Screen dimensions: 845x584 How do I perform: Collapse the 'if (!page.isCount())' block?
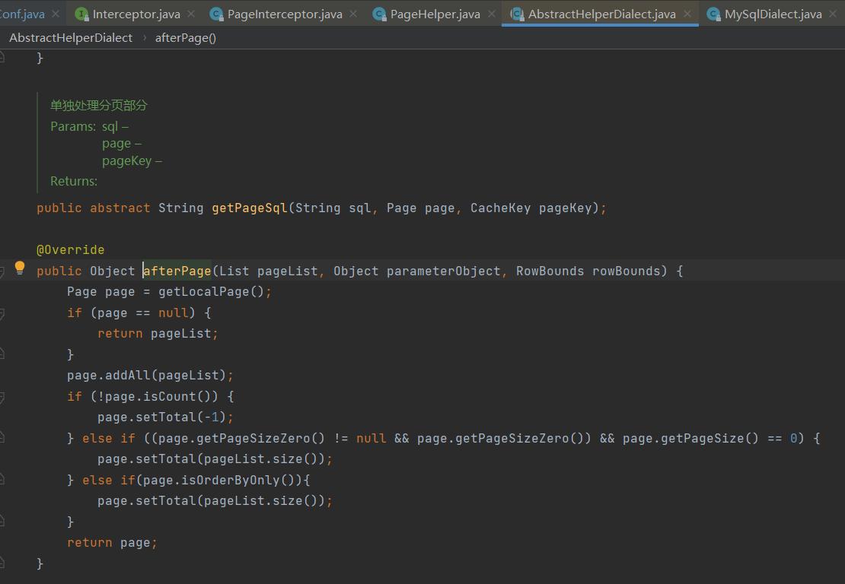click(2, 397)
